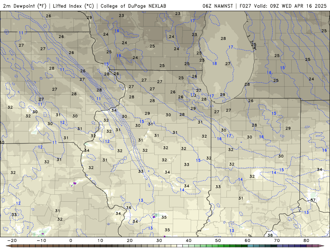The height and width of the screenshot is (248, 330).
Task: Click the "-20" colorbar label
Action: (12, 241)
